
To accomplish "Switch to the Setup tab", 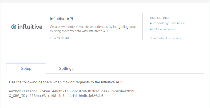I will coord(26,68).
